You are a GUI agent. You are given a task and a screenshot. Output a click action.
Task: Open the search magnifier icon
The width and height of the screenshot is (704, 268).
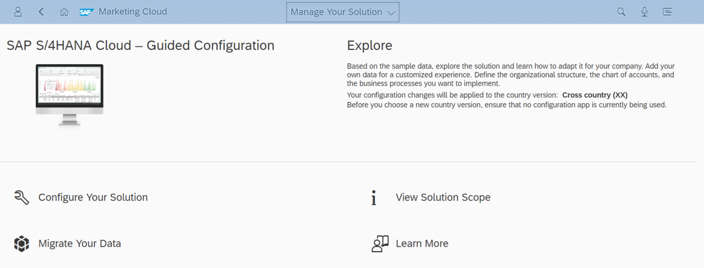[621, 11]
